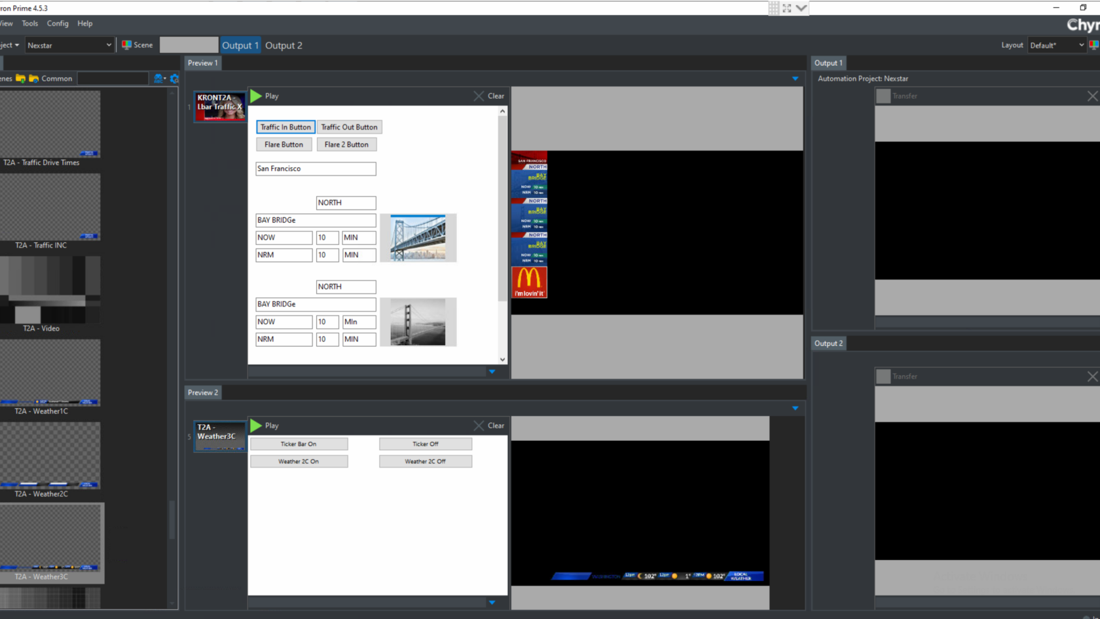Toggle the Output 1 channel button
Image resolution: width=1100 pixels, height=619 pixels.
click(x=240, y=45)
